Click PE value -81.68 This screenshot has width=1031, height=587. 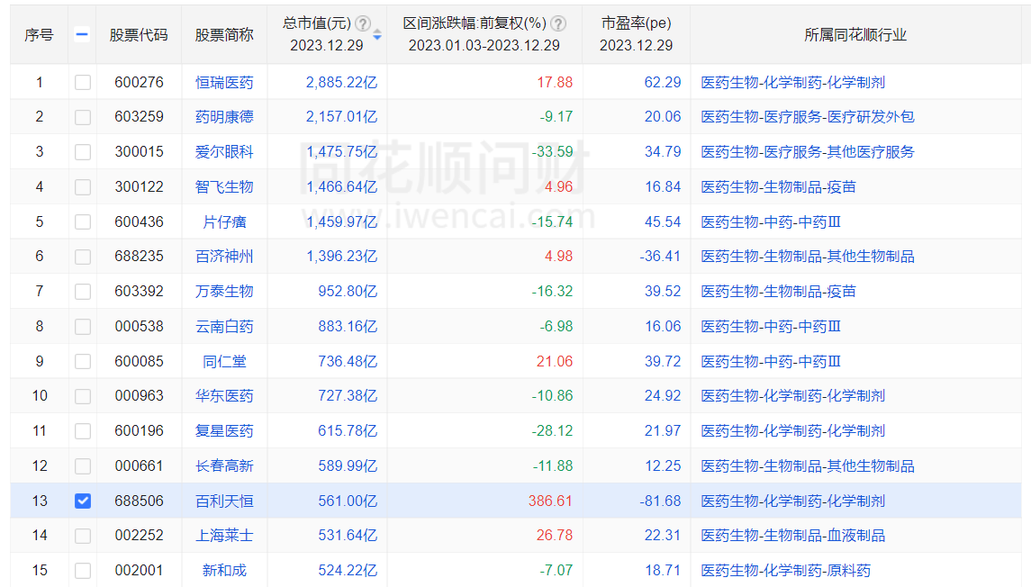coord(660,501)
